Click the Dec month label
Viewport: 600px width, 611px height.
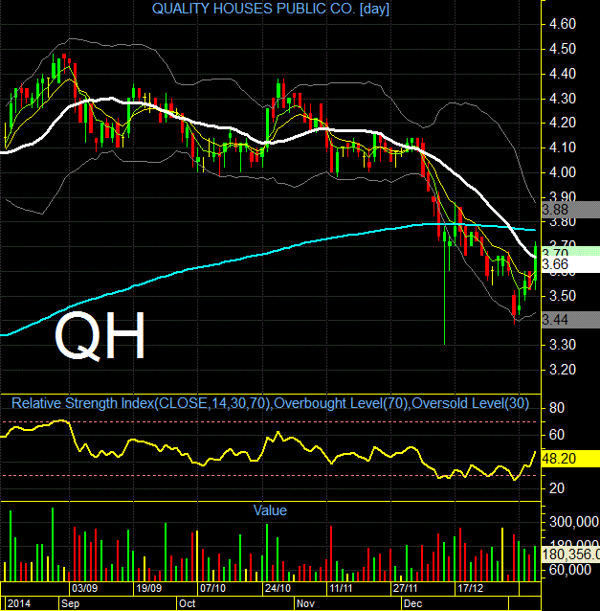[x=412, y=603]
